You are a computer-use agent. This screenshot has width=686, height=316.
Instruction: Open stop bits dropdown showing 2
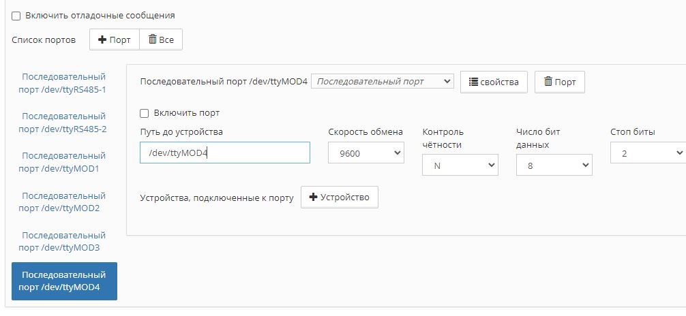(x=648, y=153)
